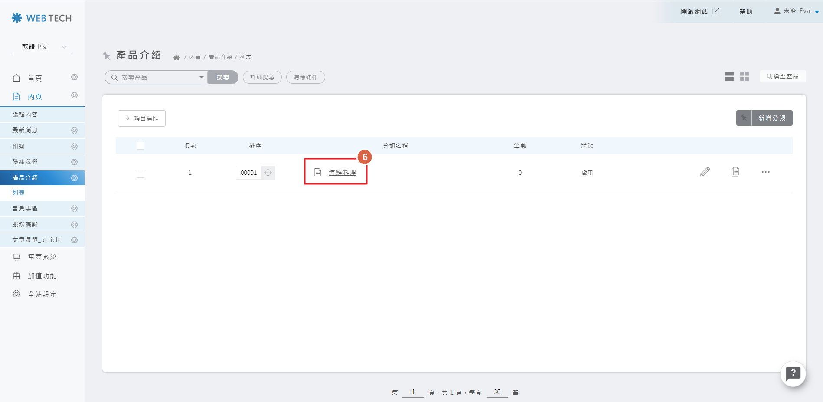
Task: Open the 米洛-Eva user account menu
Action: click(x=796, y=11)
